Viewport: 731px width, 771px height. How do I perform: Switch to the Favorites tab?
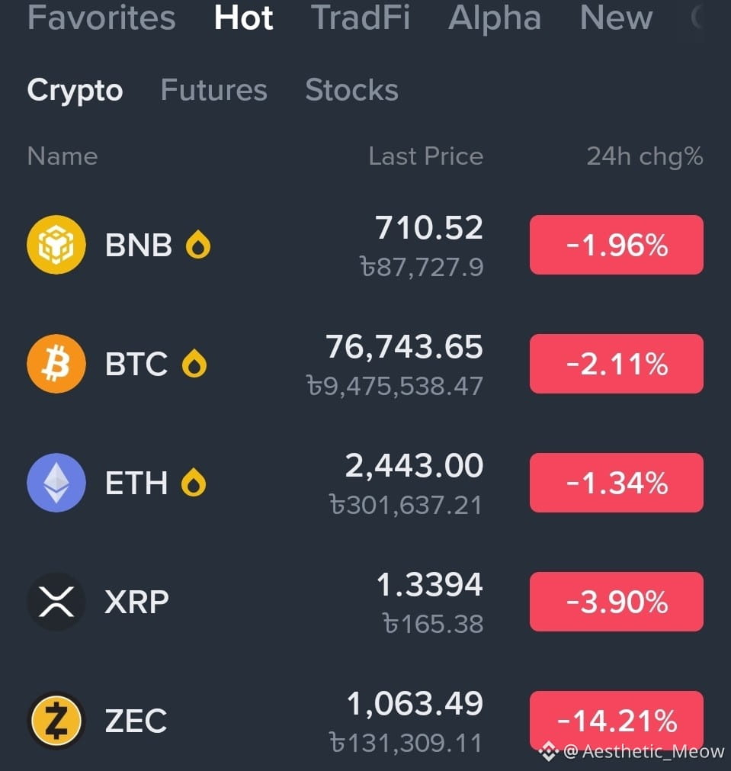[x=101, y=18]
